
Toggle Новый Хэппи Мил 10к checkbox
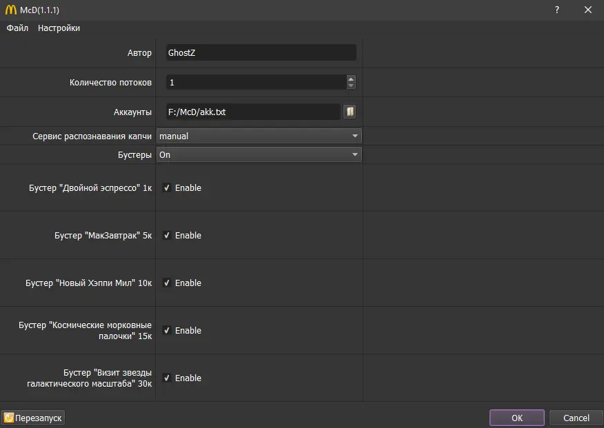tap(167, 283)
